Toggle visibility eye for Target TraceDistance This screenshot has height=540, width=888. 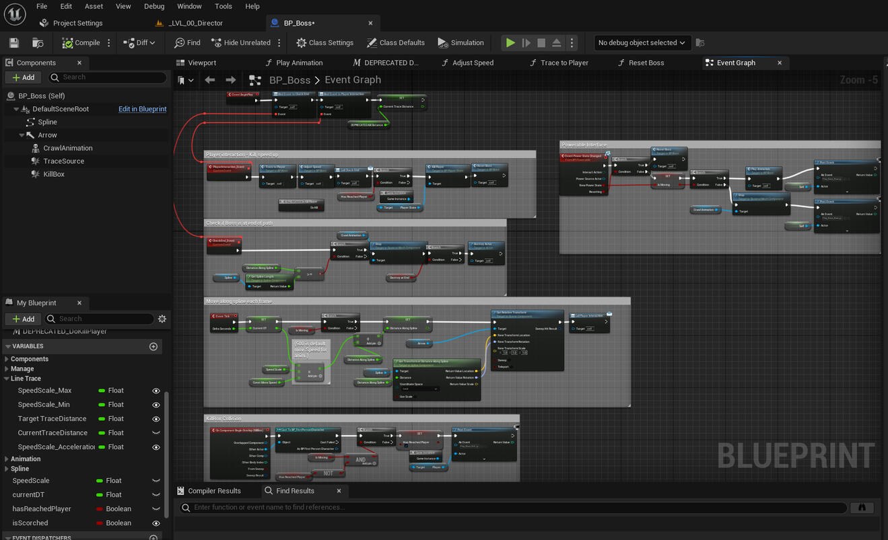[156, 419]
